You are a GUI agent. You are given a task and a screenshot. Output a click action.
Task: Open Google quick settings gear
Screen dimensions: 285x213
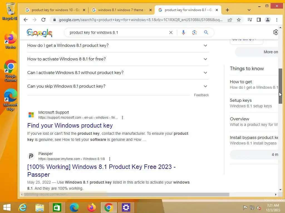[276, 32]
